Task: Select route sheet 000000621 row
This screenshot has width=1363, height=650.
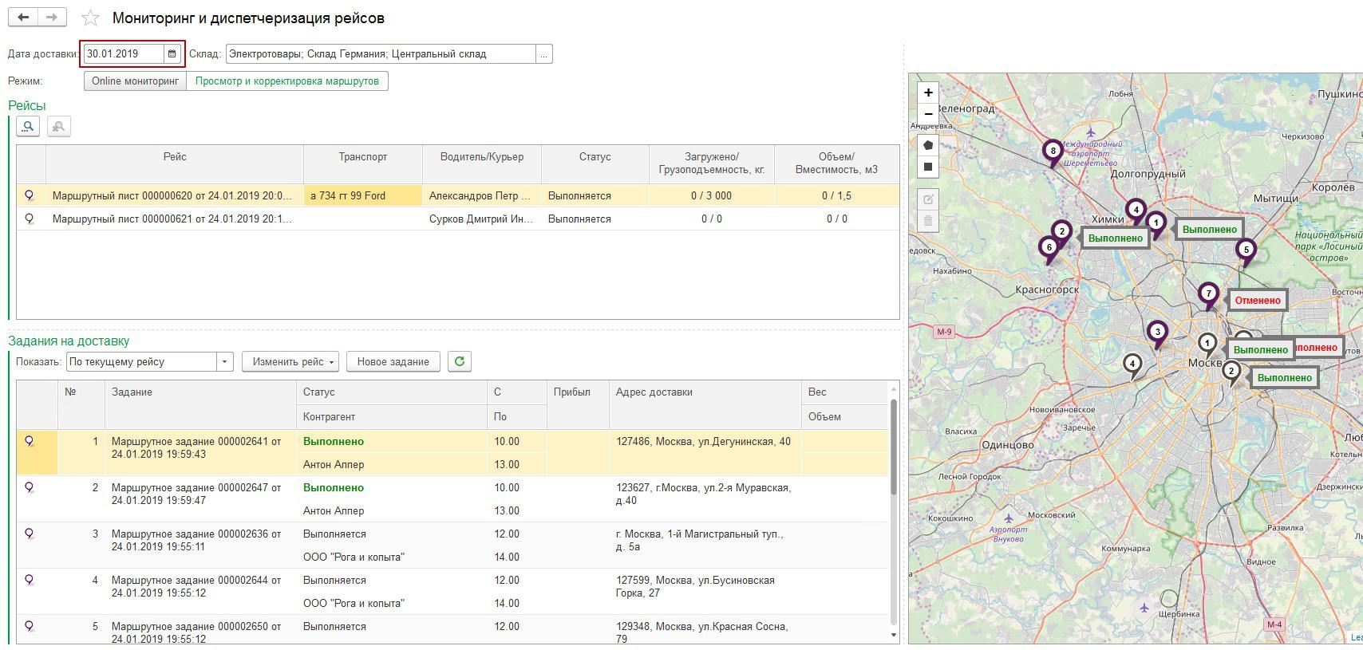Action: (458, 219)
